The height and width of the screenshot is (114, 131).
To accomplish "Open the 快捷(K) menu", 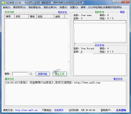I will tap(63, 7).
